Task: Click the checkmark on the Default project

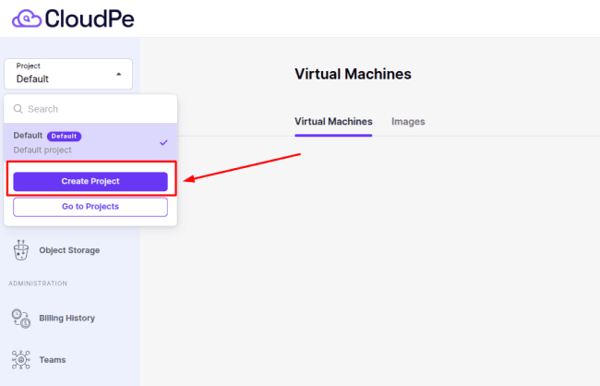Action: 163,142
